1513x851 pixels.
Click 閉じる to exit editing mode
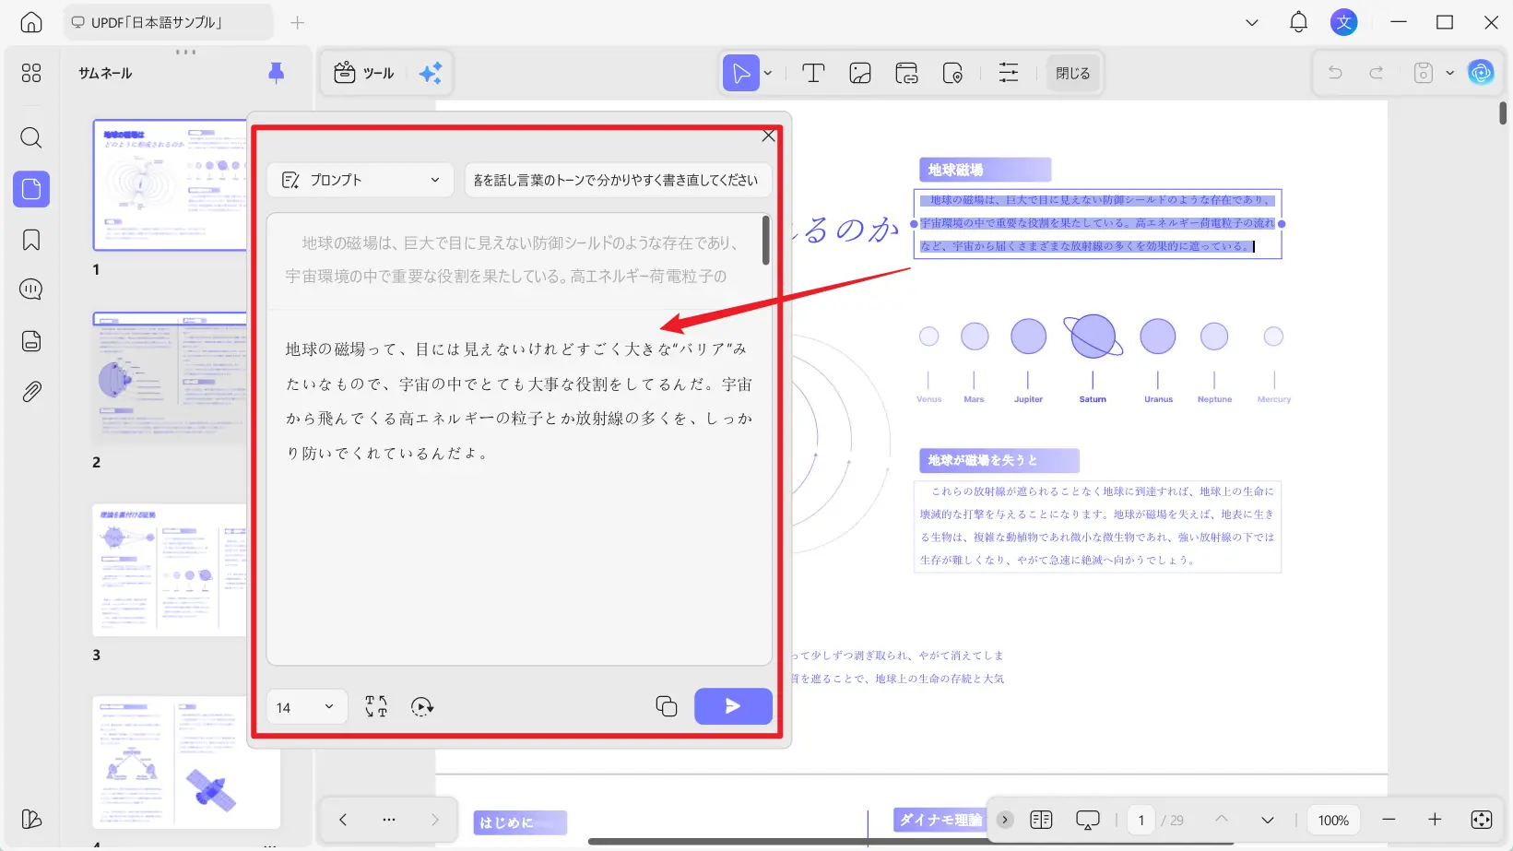coord(1072,72)
